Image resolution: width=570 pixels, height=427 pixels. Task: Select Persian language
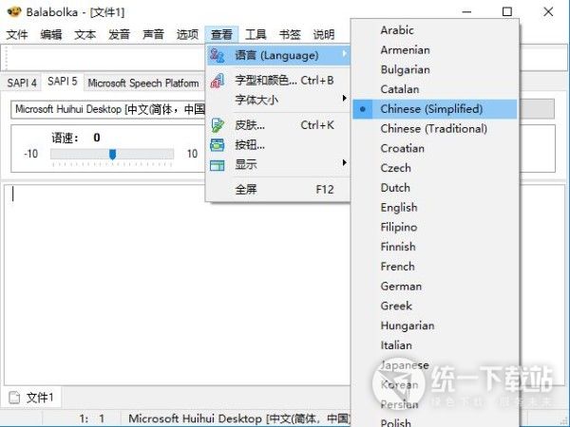tap(435, 404)
